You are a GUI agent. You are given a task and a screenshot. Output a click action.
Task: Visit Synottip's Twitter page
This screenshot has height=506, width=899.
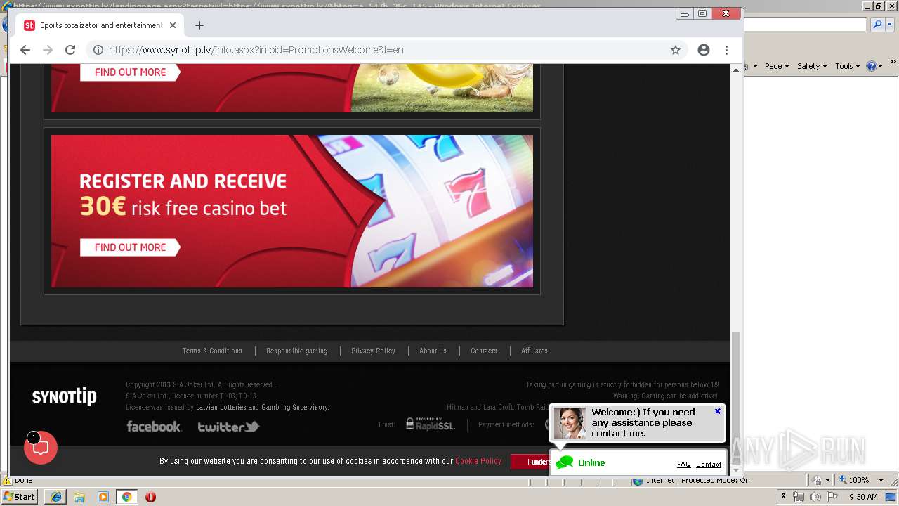[x=228, y=427]
